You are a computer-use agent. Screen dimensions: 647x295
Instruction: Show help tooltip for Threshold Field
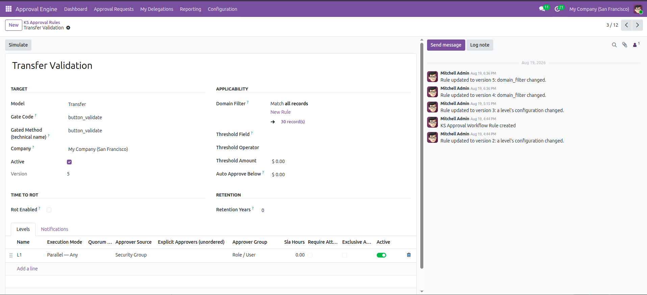(x=252, y=133)
